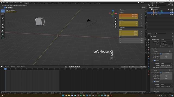Select the Annotate pencil tool

(x=3, y=31)
